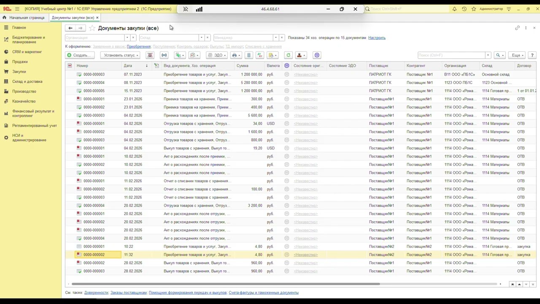Go forward using the right arrow

pos(80,28)
